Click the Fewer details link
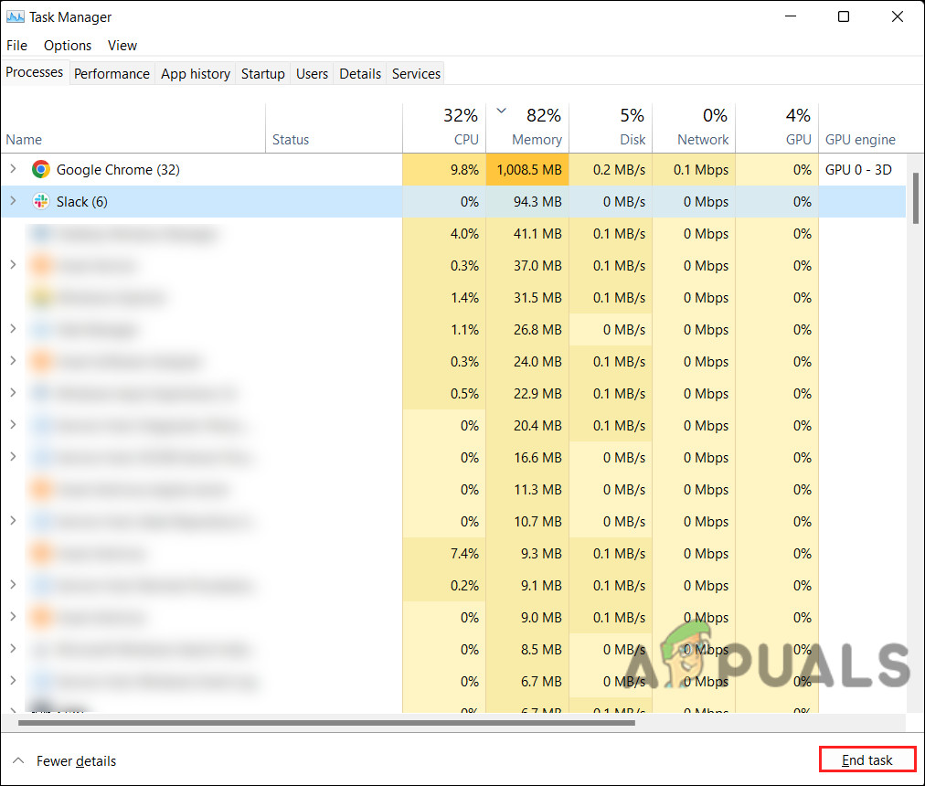Image resolution: width=925 pixels, height=786 pixels. click(76, 760)
